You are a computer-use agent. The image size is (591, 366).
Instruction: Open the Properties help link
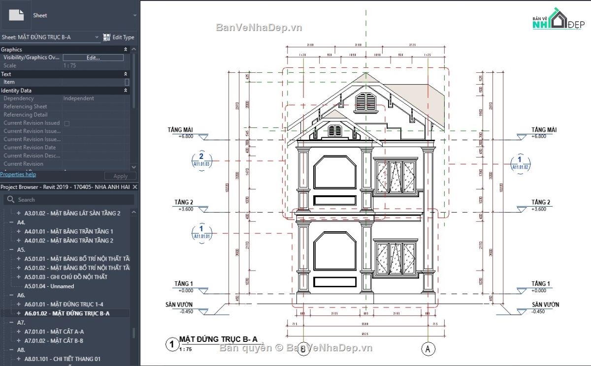pos(18,174)
